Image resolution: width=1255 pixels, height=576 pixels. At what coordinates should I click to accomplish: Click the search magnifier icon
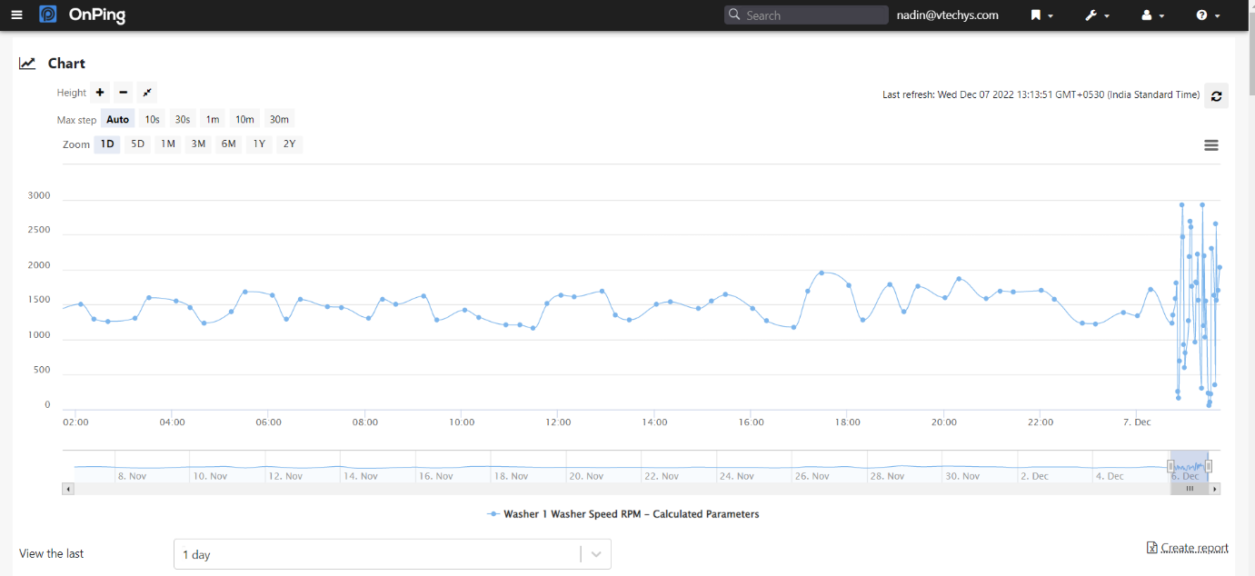(734, 15)
